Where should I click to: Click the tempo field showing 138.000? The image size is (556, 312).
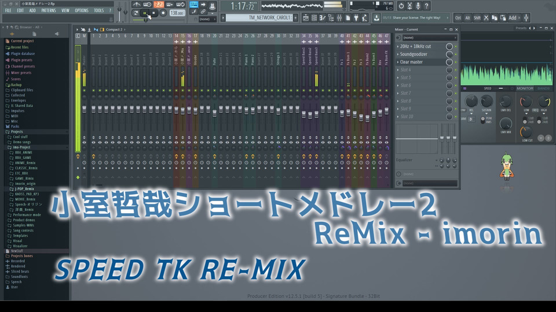click(x=177, y=13)
